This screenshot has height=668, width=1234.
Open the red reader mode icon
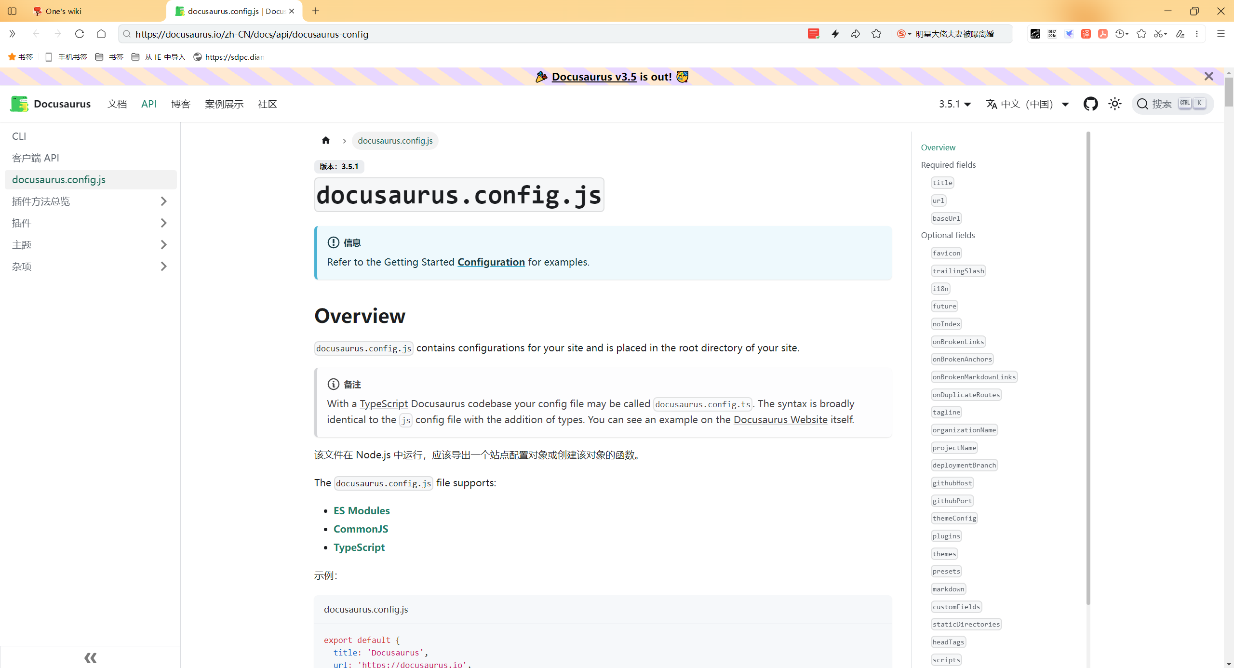click(x=813, y=34)
